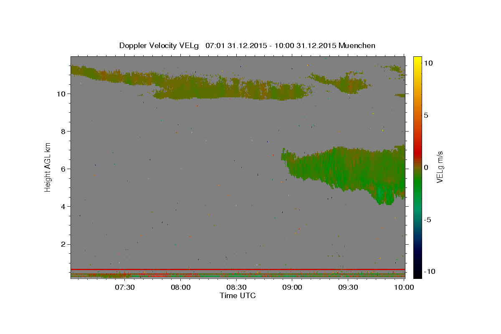The image size is (501, 334).
Task: Click the '08:00' time axis label
Action: [x=180, y=288]
